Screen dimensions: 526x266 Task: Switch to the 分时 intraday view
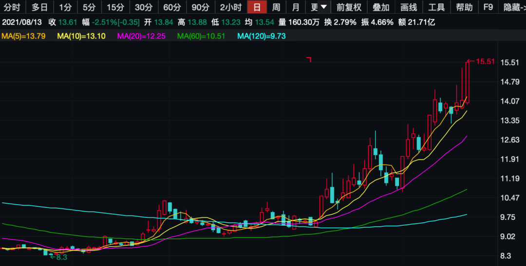pyautogui.click(x=12, y=7)
